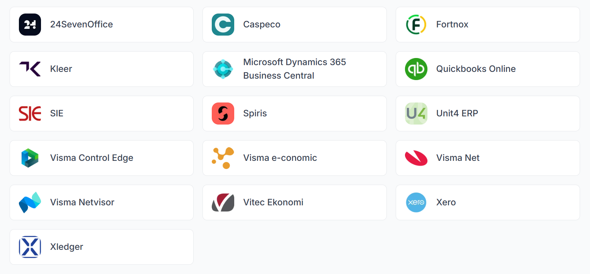This screenshot has height=274, width=590.
Task: Click the 24SevenOffice logo icon
Action: point(30,25)
